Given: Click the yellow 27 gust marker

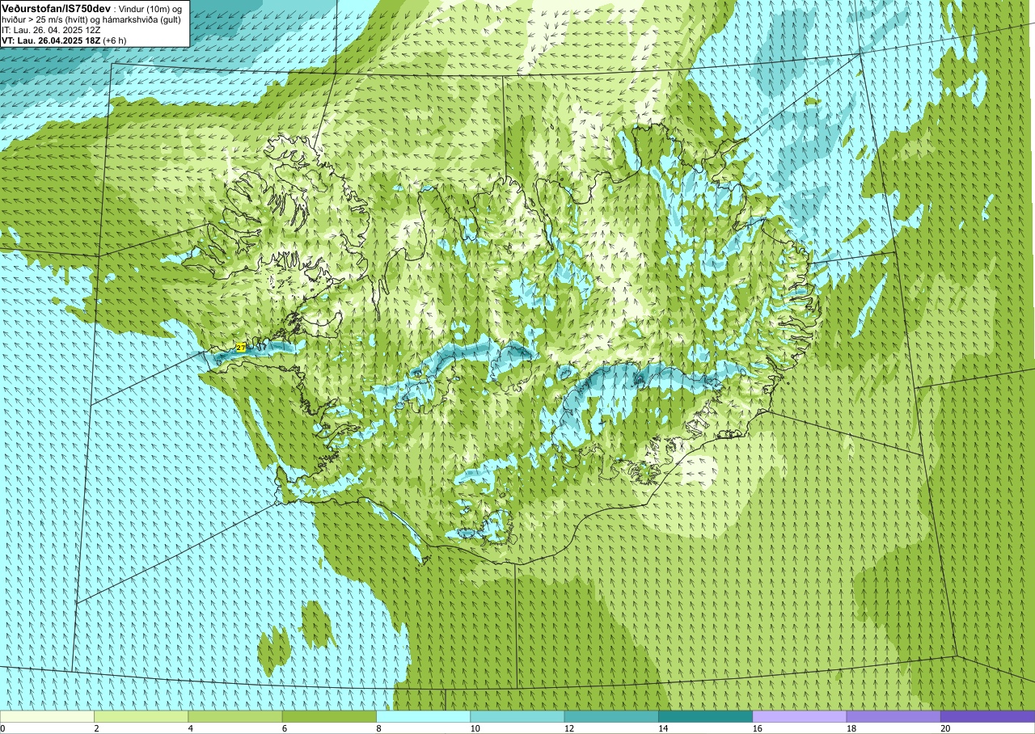Looking at the screenshot, I should pos(241,347).
